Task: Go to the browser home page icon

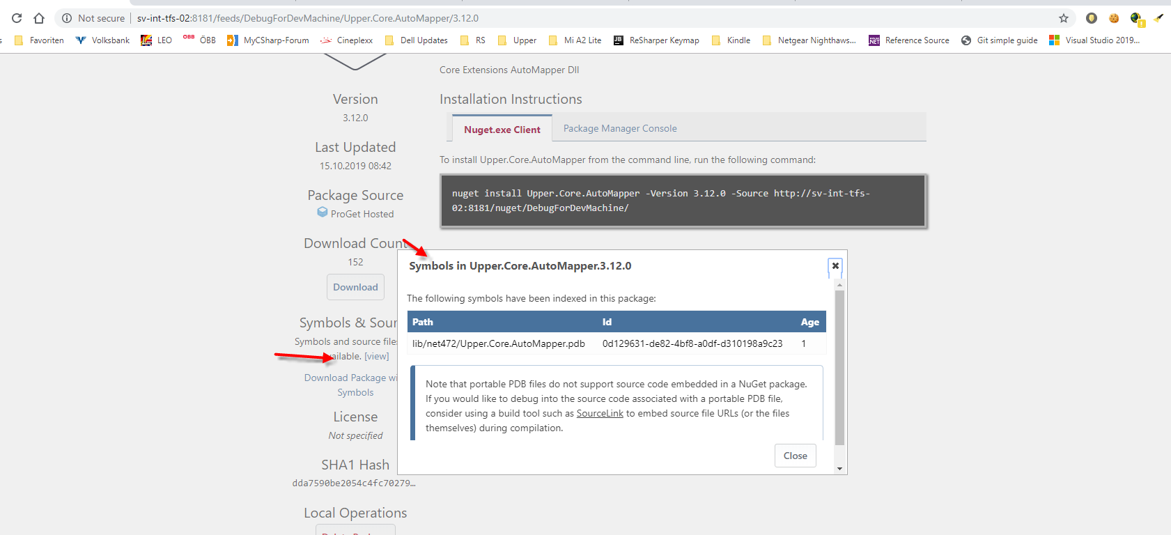Action: pos(39,18)
